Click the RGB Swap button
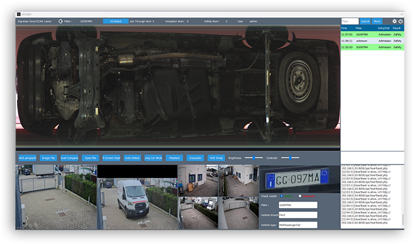This screenshot has width=414, height=244. (216, 158)
